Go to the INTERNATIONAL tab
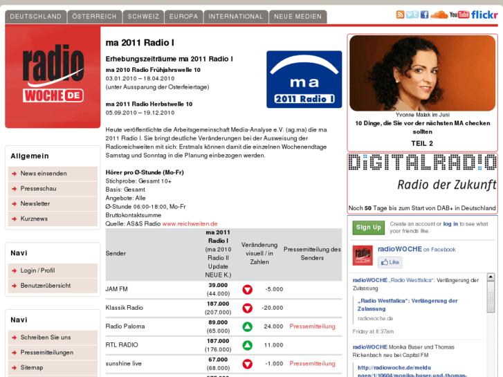This screenshot has width=503, height=377. point(236,17)
